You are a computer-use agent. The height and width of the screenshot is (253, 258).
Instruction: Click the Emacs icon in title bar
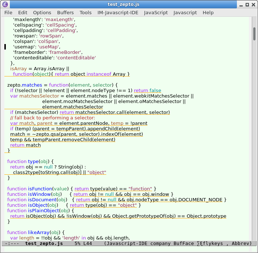pos(5,4)
